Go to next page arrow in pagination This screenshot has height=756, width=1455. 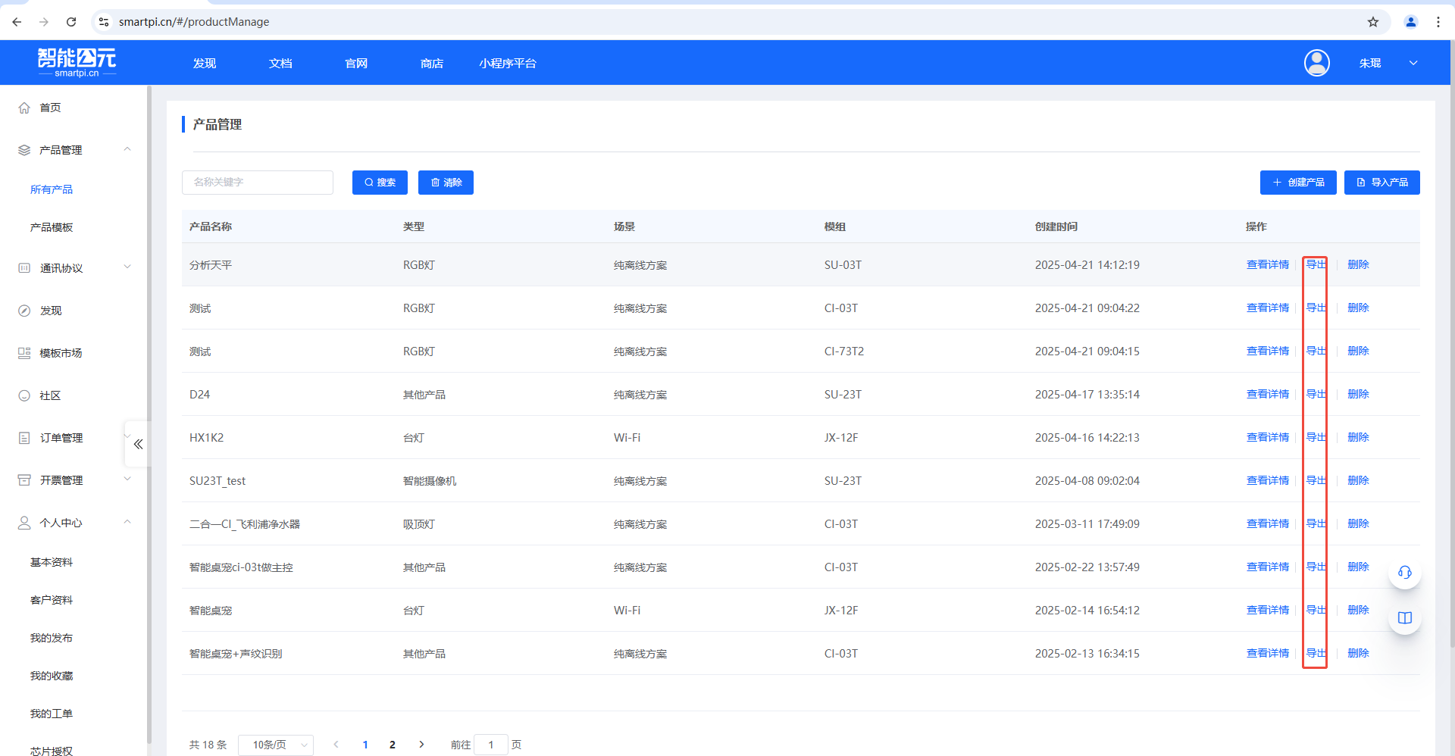point(421,745)
